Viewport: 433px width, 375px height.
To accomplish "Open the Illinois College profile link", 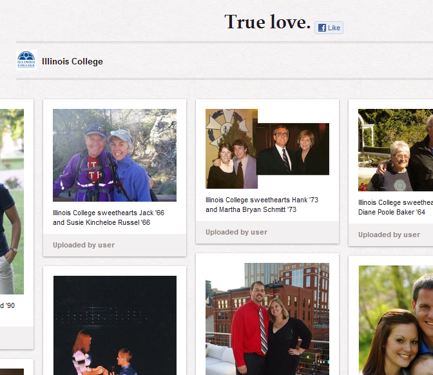I will [x=72, y=61].
